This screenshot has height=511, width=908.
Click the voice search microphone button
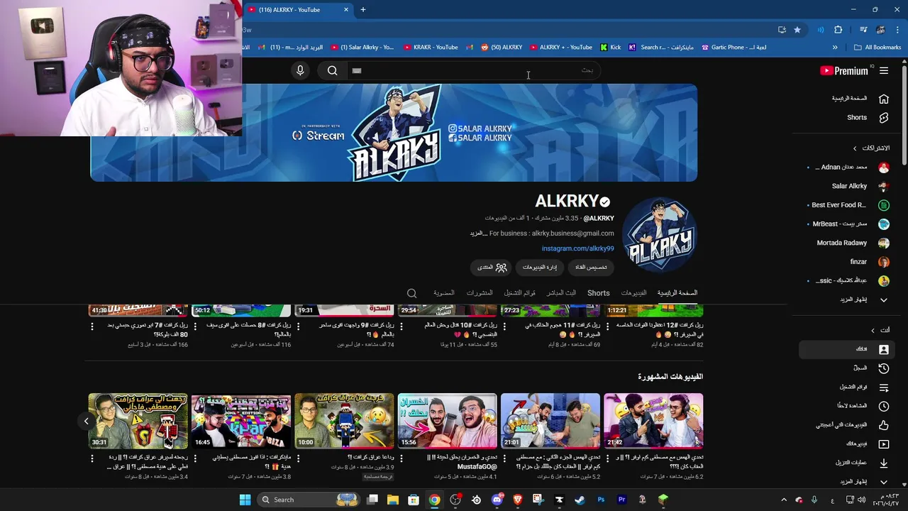coord(300,70)
